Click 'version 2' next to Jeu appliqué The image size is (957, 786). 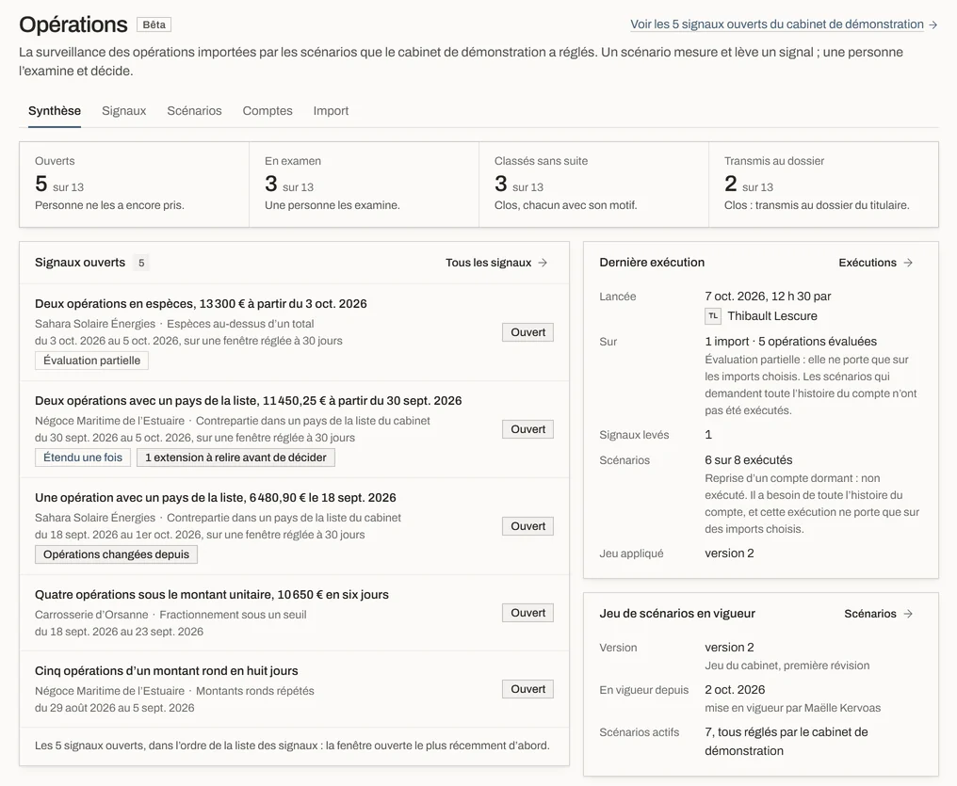click(729, 553)
